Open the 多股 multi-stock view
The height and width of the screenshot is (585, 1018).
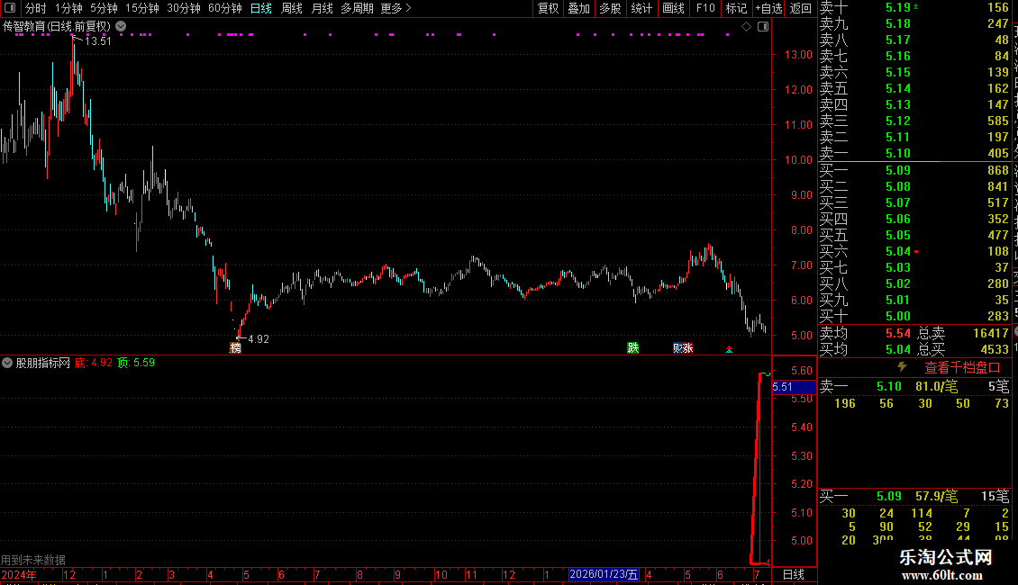pyautogui.click(x=610, y=8)
